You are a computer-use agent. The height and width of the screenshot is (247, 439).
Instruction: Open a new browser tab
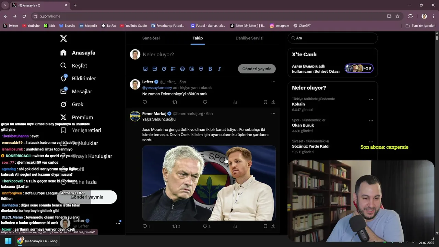pyautogui.click(x=75, y=5)
